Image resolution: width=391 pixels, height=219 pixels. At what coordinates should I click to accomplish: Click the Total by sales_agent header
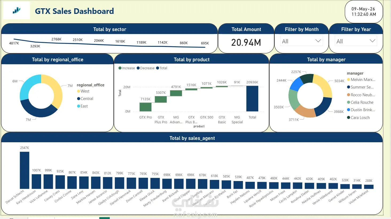(x=192, y=138)
